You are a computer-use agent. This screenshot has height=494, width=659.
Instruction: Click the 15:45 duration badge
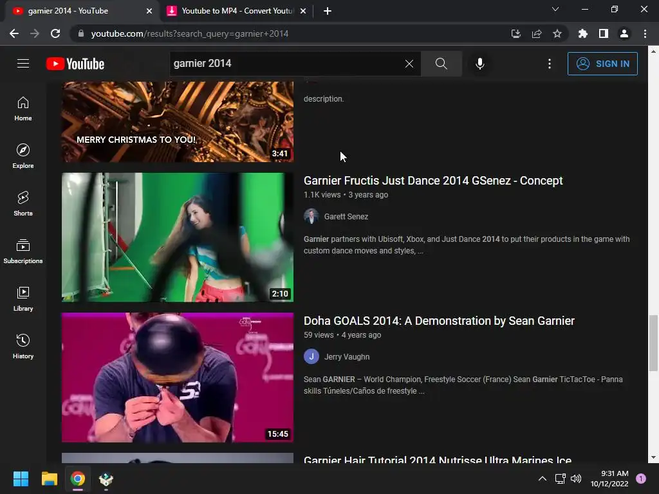click(278, 434)
